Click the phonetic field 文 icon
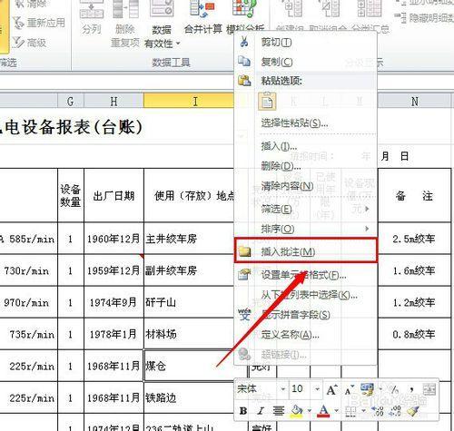Screen dimensions: 454x431 pyautogui.click(x=244, y=315)
